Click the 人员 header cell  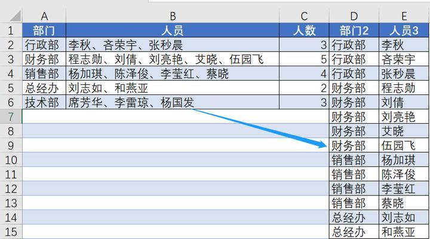173,30
